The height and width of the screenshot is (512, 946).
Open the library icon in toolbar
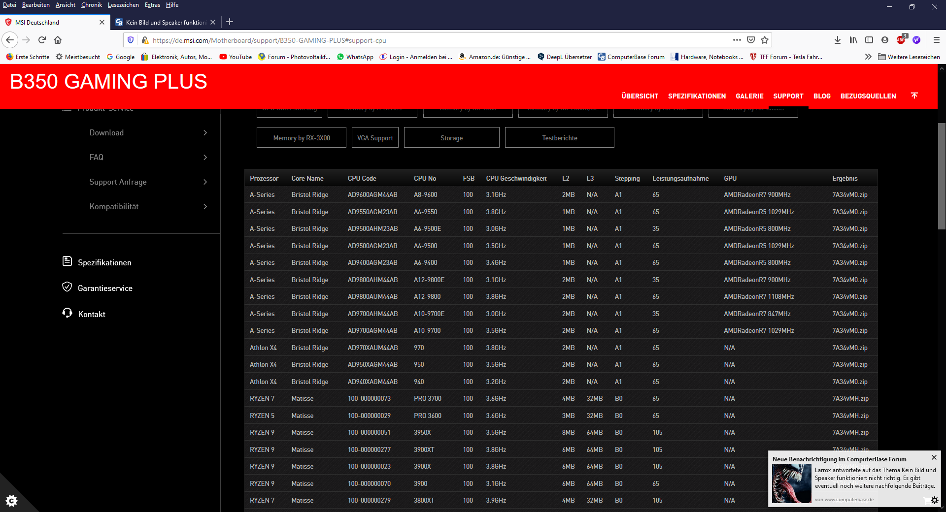click(853, 40)
